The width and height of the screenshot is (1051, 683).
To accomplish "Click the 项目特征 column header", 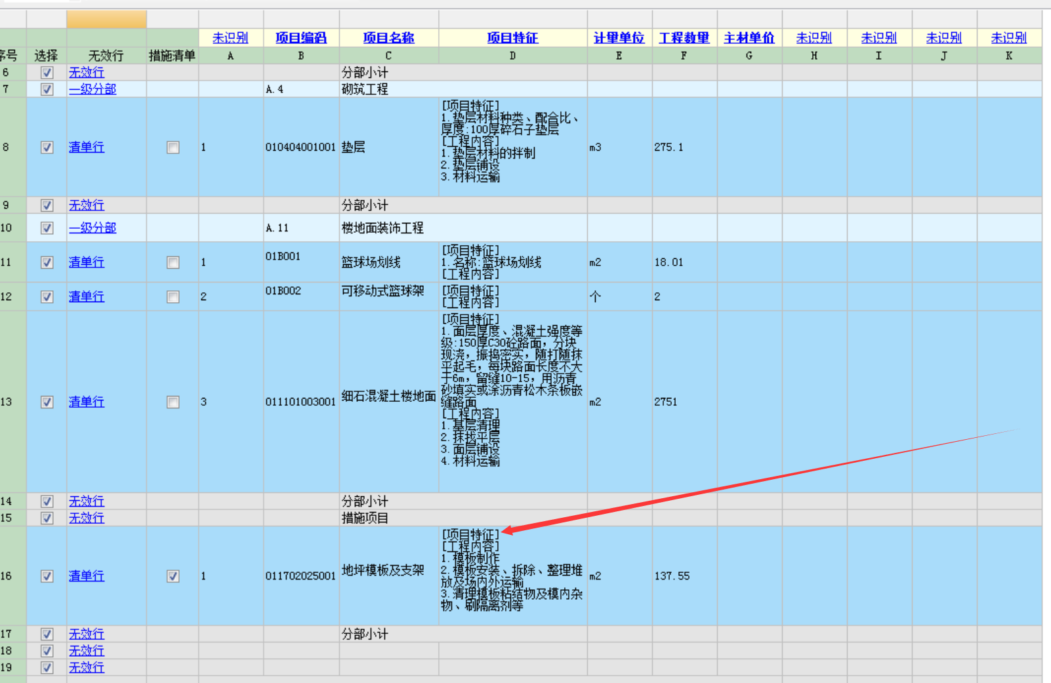I will (512, 38).
